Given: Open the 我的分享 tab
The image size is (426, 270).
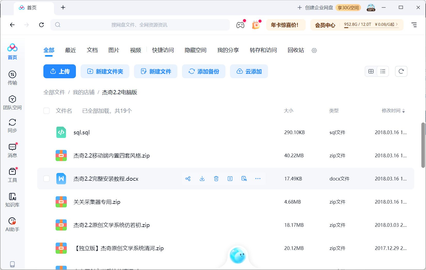Looking at the screenshot, I should point(228,50).
